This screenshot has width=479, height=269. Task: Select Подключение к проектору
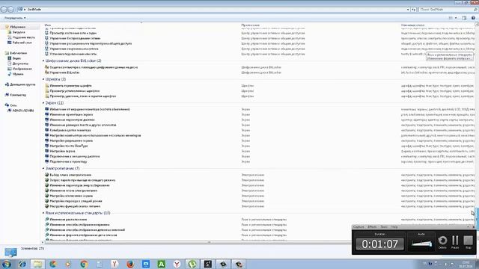[68, 161]
